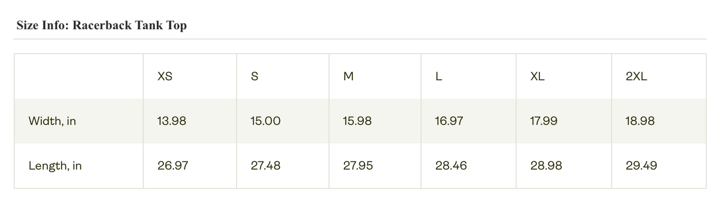This screenshot has width=720, height=200.
Task: Click the S width value 15.00
Action: tap(266, 121)
